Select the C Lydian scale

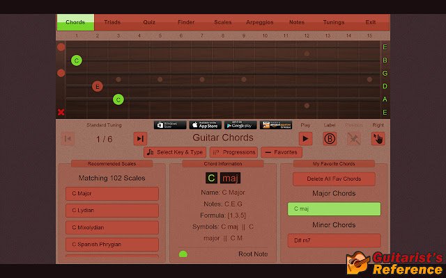click(112, 211)
